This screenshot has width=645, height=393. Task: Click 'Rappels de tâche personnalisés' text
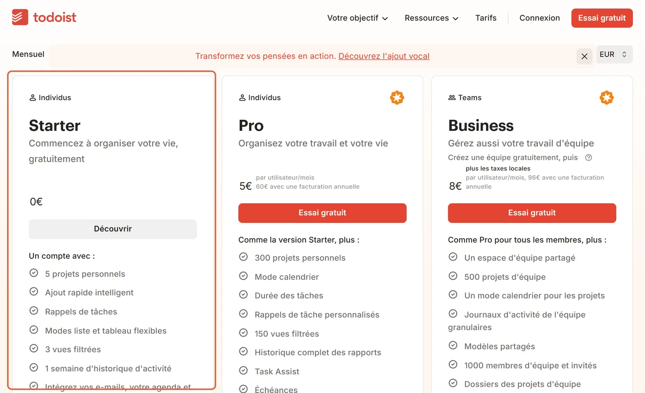click(x=317, y=315)
